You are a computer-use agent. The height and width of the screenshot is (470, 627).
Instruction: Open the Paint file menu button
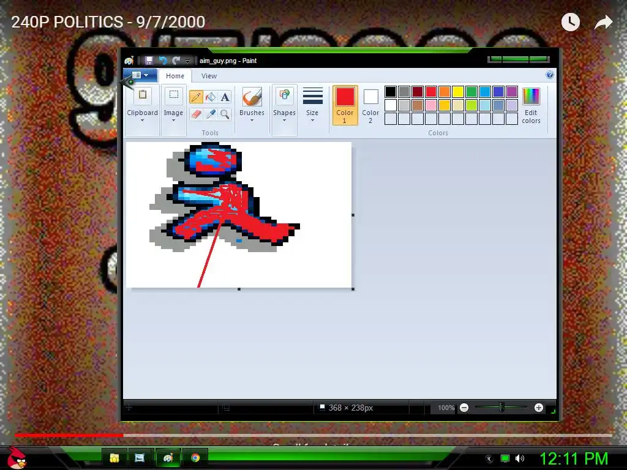140,75
